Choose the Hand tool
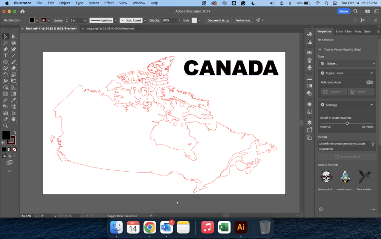The width and height of the screenshot is (381, 239). [13, 119]
